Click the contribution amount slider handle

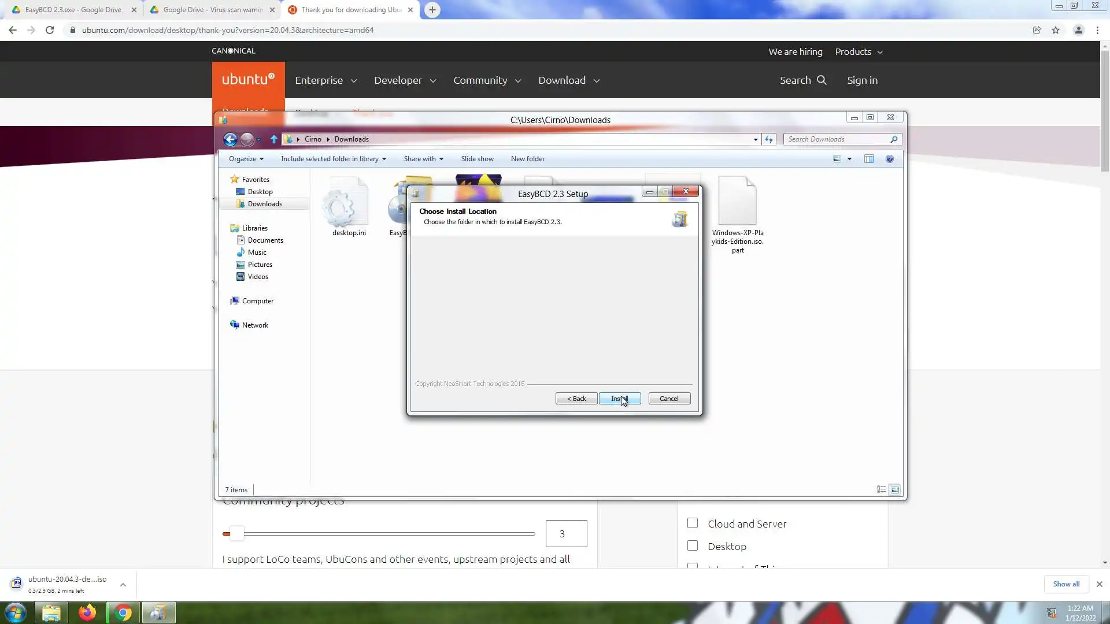(x=236, y=534)
